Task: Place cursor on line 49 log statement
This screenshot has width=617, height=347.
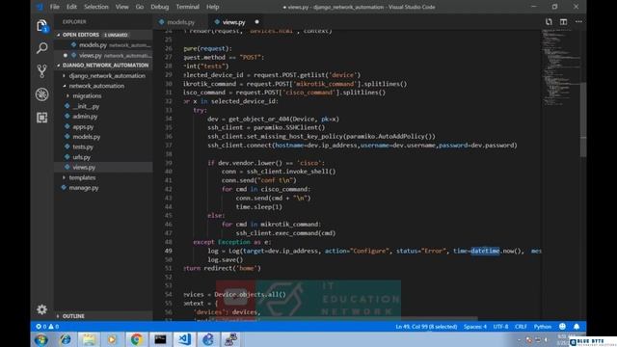Action: coord(374,251)
